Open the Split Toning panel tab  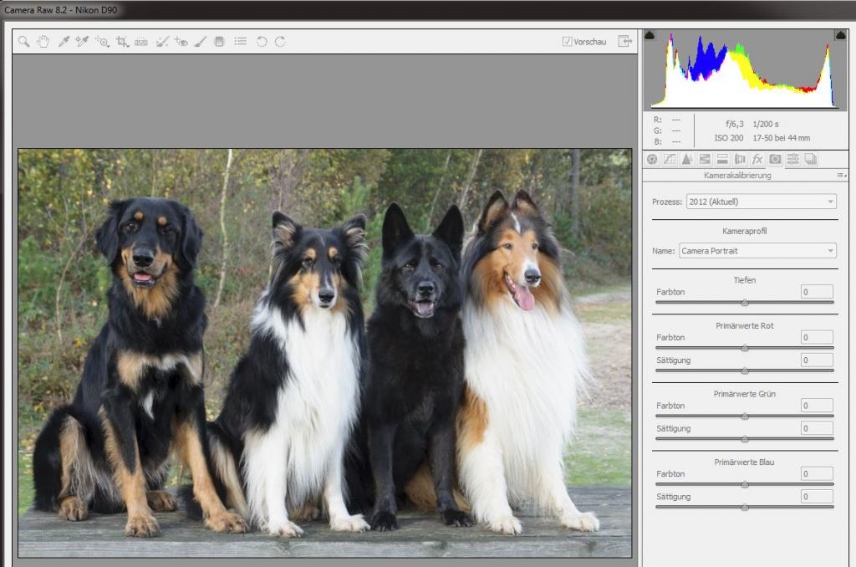[722, 159]
